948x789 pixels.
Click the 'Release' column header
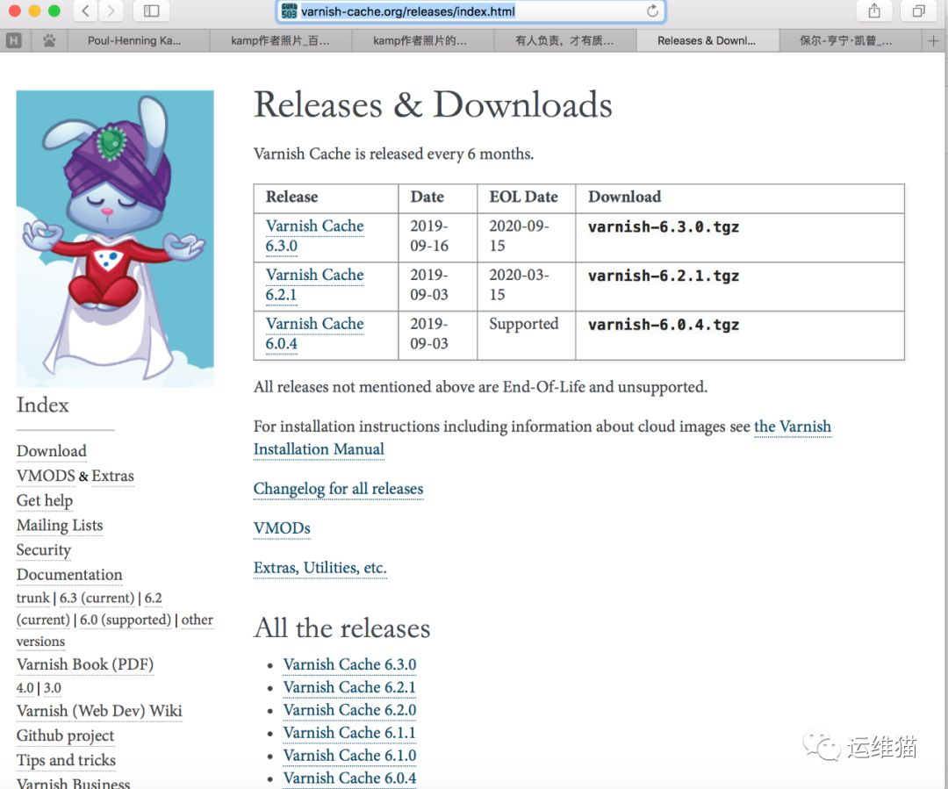coord(291,197)
